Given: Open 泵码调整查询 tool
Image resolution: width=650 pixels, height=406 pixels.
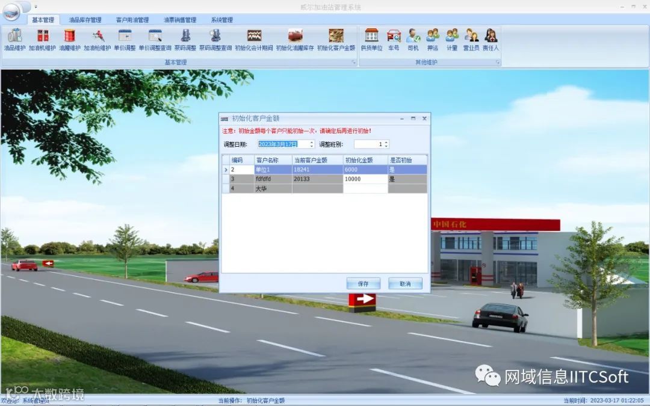Looking at the screenshot, I should (x=215, y=40).
